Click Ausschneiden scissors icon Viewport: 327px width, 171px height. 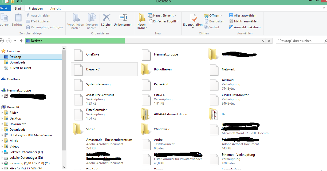click(28, 15)
